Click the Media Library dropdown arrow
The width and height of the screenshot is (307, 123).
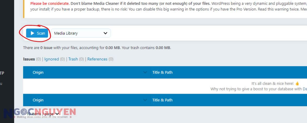(x=105, y=33)
